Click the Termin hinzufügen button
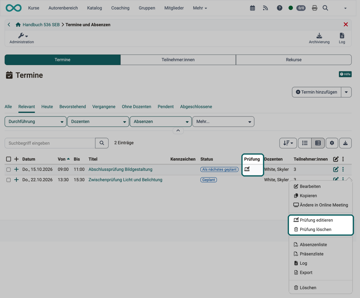 click(x=316, y=92)
